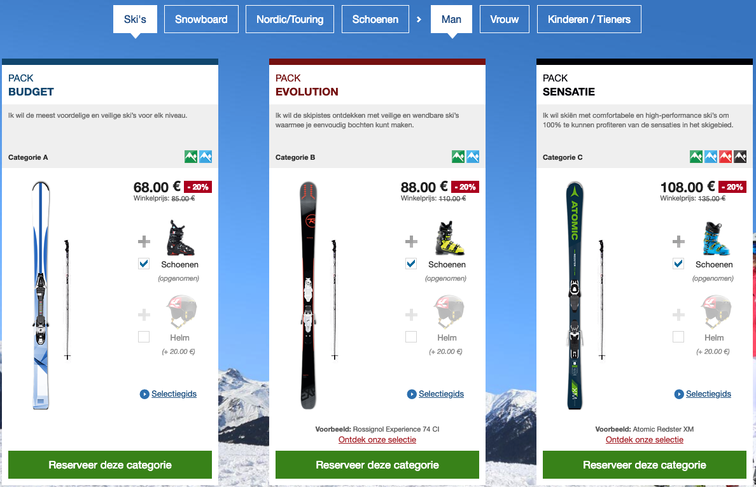Tick the Helm checkbox in Sensatie pack
The image size is (756, 487).
(678, 337)
